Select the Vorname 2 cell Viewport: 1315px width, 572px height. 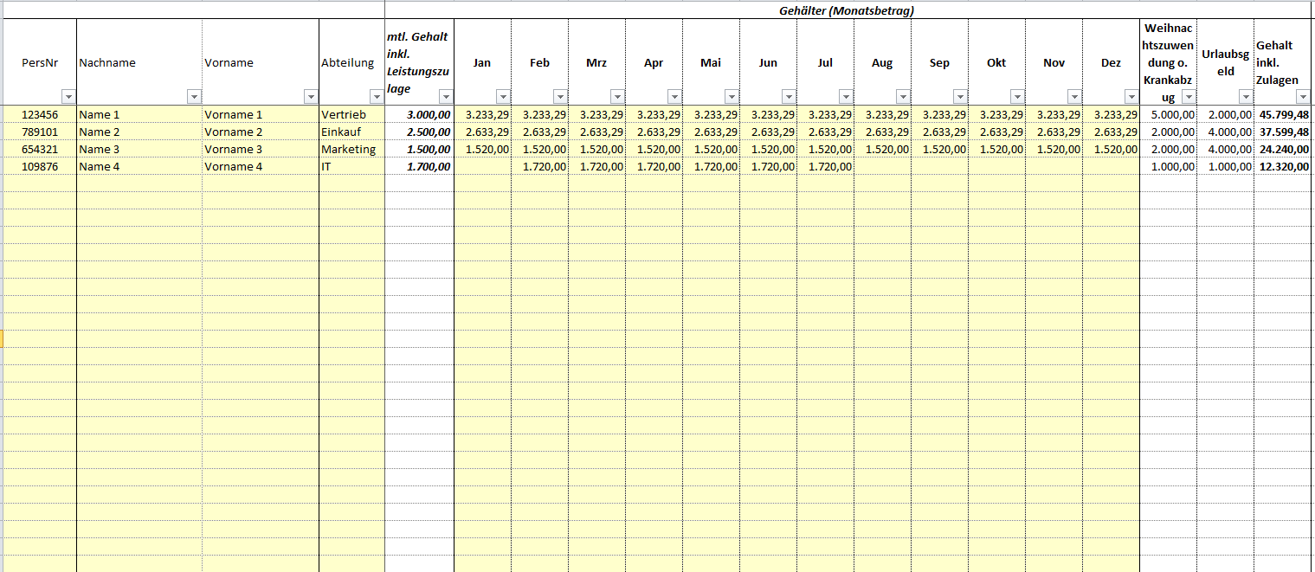260,132
